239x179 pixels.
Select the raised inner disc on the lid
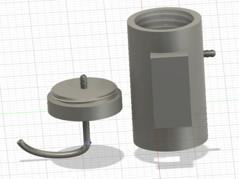84,90
